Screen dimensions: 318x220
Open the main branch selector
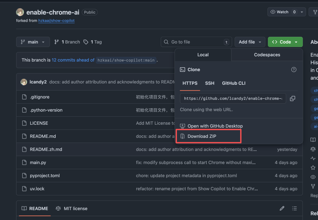coord(33,42)
